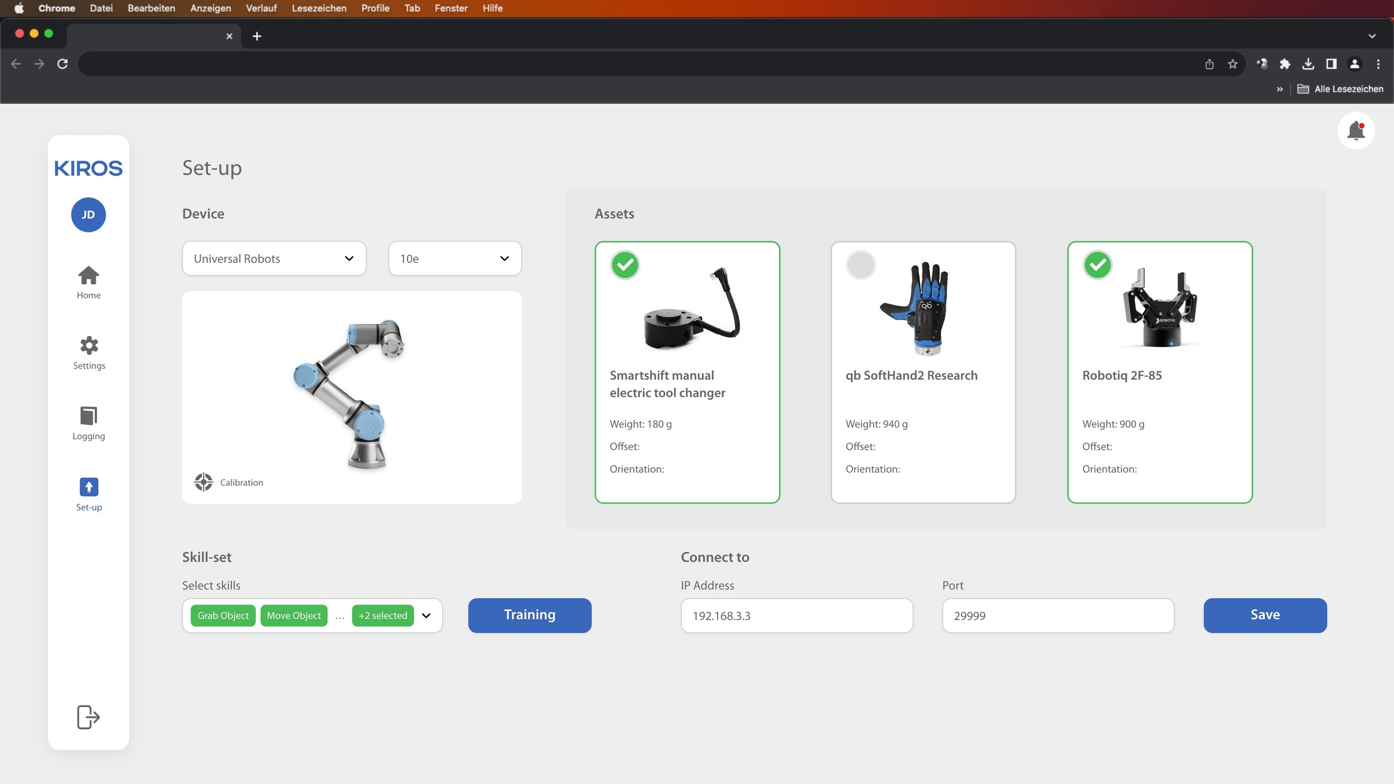Click the "Weight: 940 g" text
The image size is (1394, 784).
coord(877,424)
